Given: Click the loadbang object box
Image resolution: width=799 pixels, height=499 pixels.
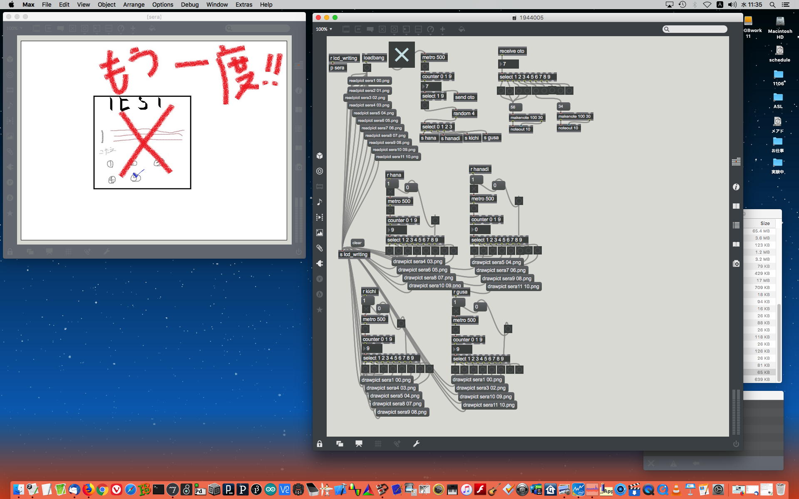Looking at the screenshot, I should [374, 58].
